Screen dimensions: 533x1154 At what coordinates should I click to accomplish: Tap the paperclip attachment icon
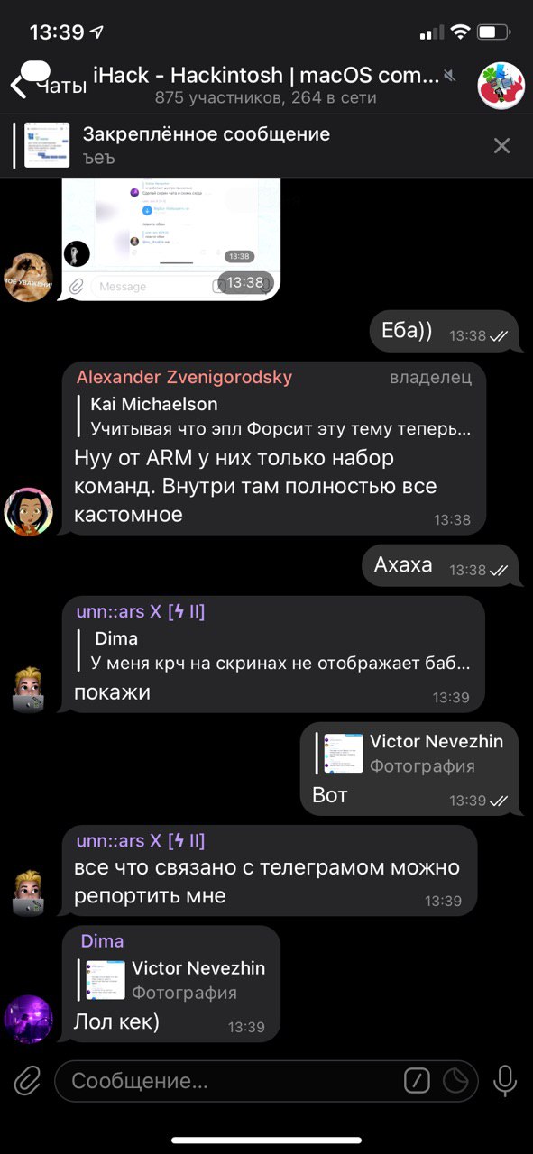click(27, 1079)
